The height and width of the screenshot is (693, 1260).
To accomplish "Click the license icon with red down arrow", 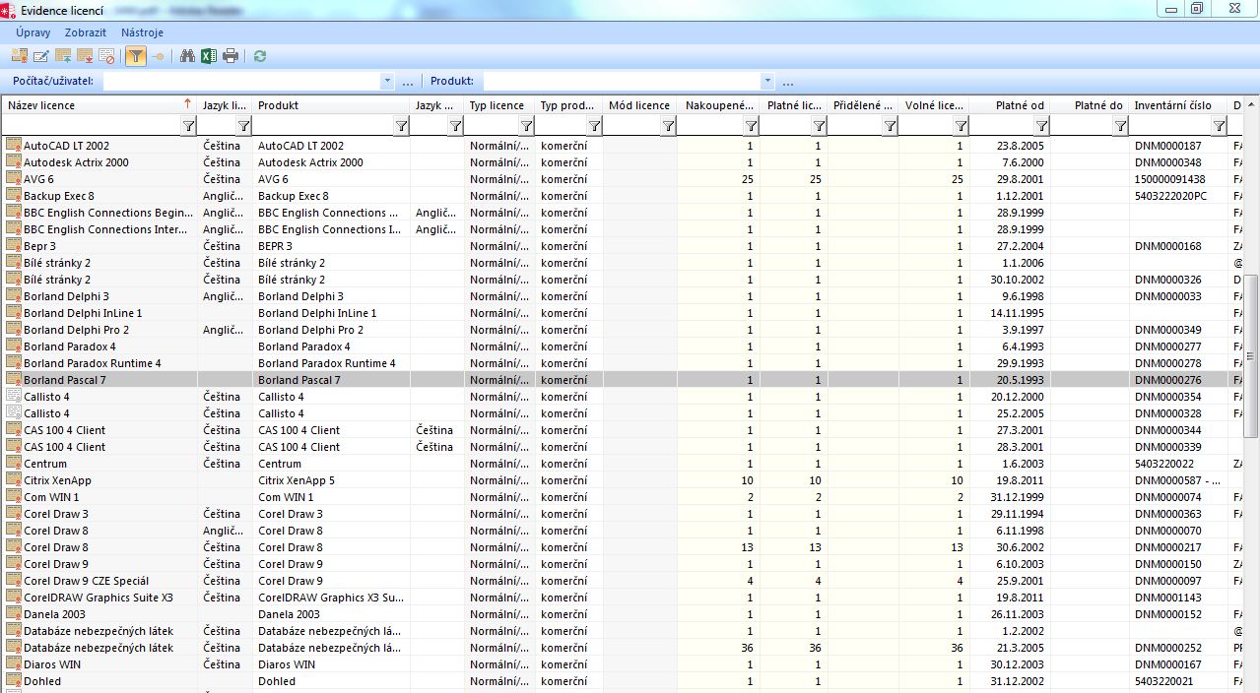I will coord(85,56).
